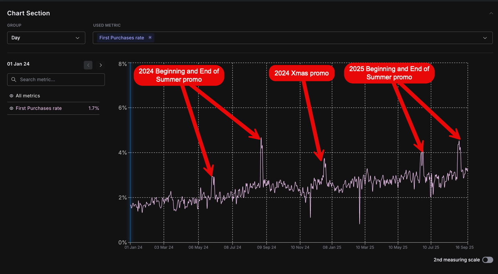
Task: Collapse the Chart Section panel chevron
Action: point(491,13)
